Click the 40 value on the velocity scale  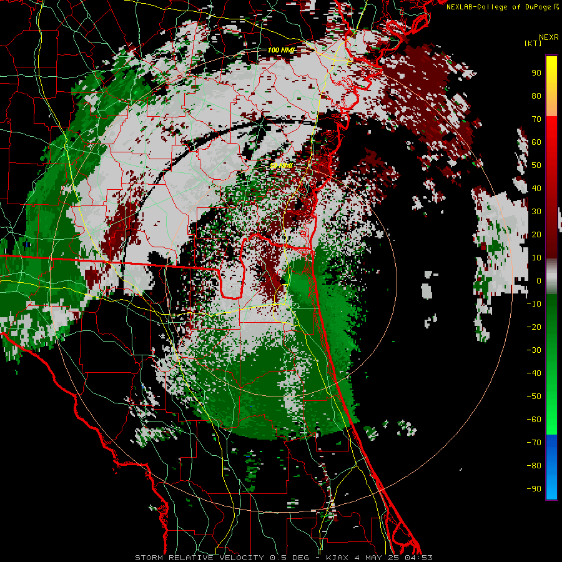click(536, 188)
